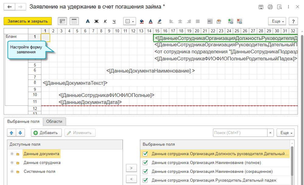Expand the Данные документа tree node
The image size is (304, 185).
pos(12,154)
